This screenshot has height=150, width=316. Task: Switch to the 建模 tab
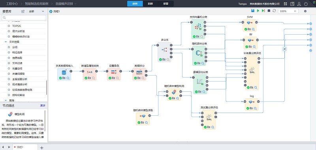[x=135, y=4]
